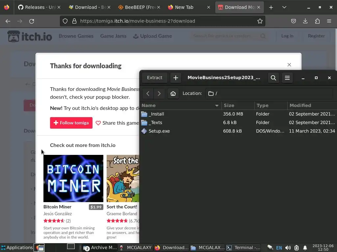Open search in the archive manager
The height and width of the screenshot is (252, 337).
click(273, 77)
